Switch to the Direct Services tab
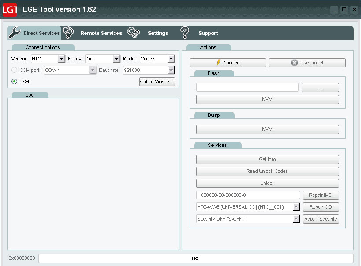Image resolution: width=361 pixels, height=266 pixels. click(x=34, y=33)
